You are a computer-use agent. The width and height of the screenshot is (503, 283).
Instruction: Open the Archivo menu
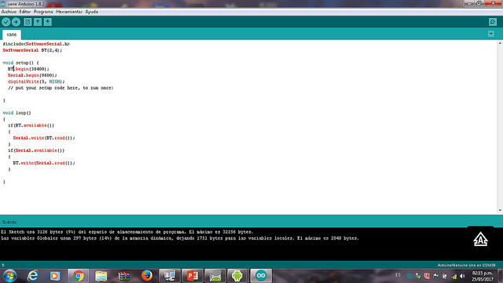point(9,12)
